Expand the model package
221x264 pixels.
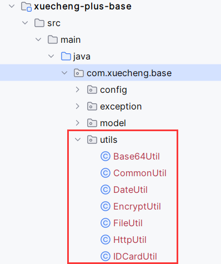pos(78,123)
